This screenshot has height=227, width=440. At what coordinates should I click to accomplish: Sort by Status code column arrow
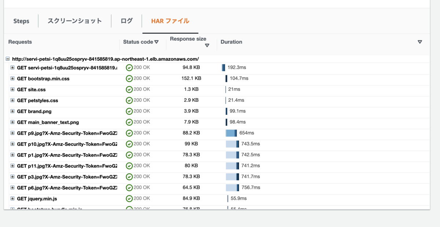[x=157, y=42]
